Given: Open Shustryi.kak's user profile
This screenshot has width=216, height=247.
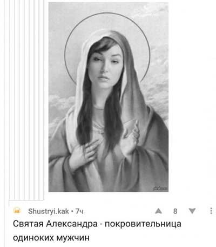Looking at the screenshot, I should pyautogui.click(x=49, y=211).
